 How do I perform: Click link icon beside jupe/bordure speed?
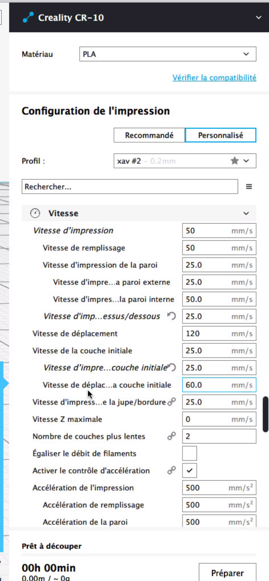click(x=171, y=401)
